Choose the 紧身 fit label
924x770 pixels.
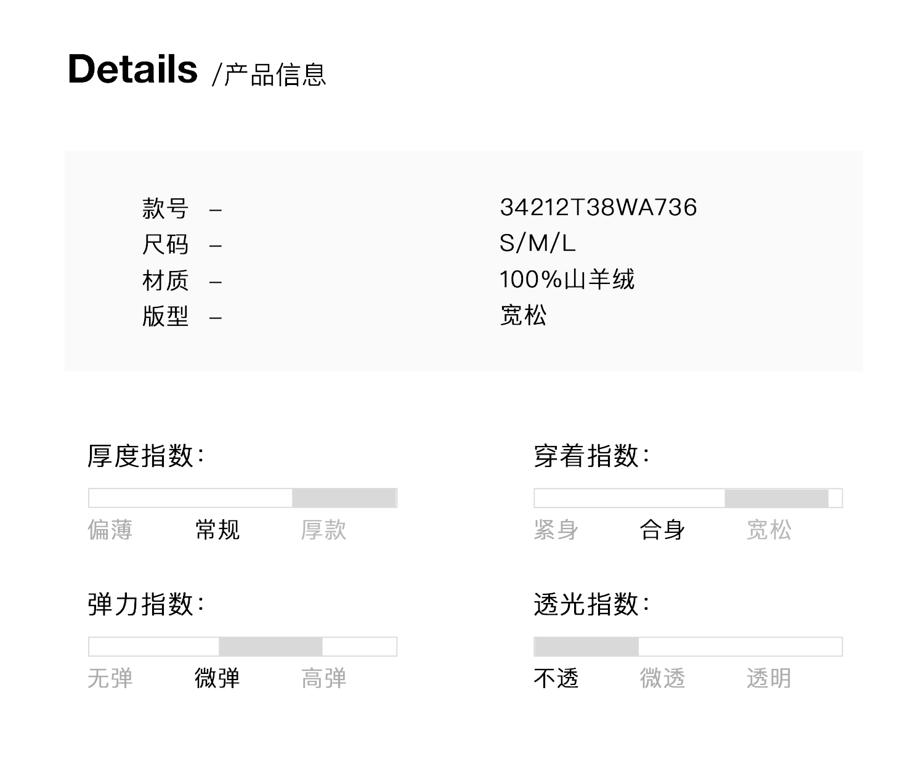point(556,530)
